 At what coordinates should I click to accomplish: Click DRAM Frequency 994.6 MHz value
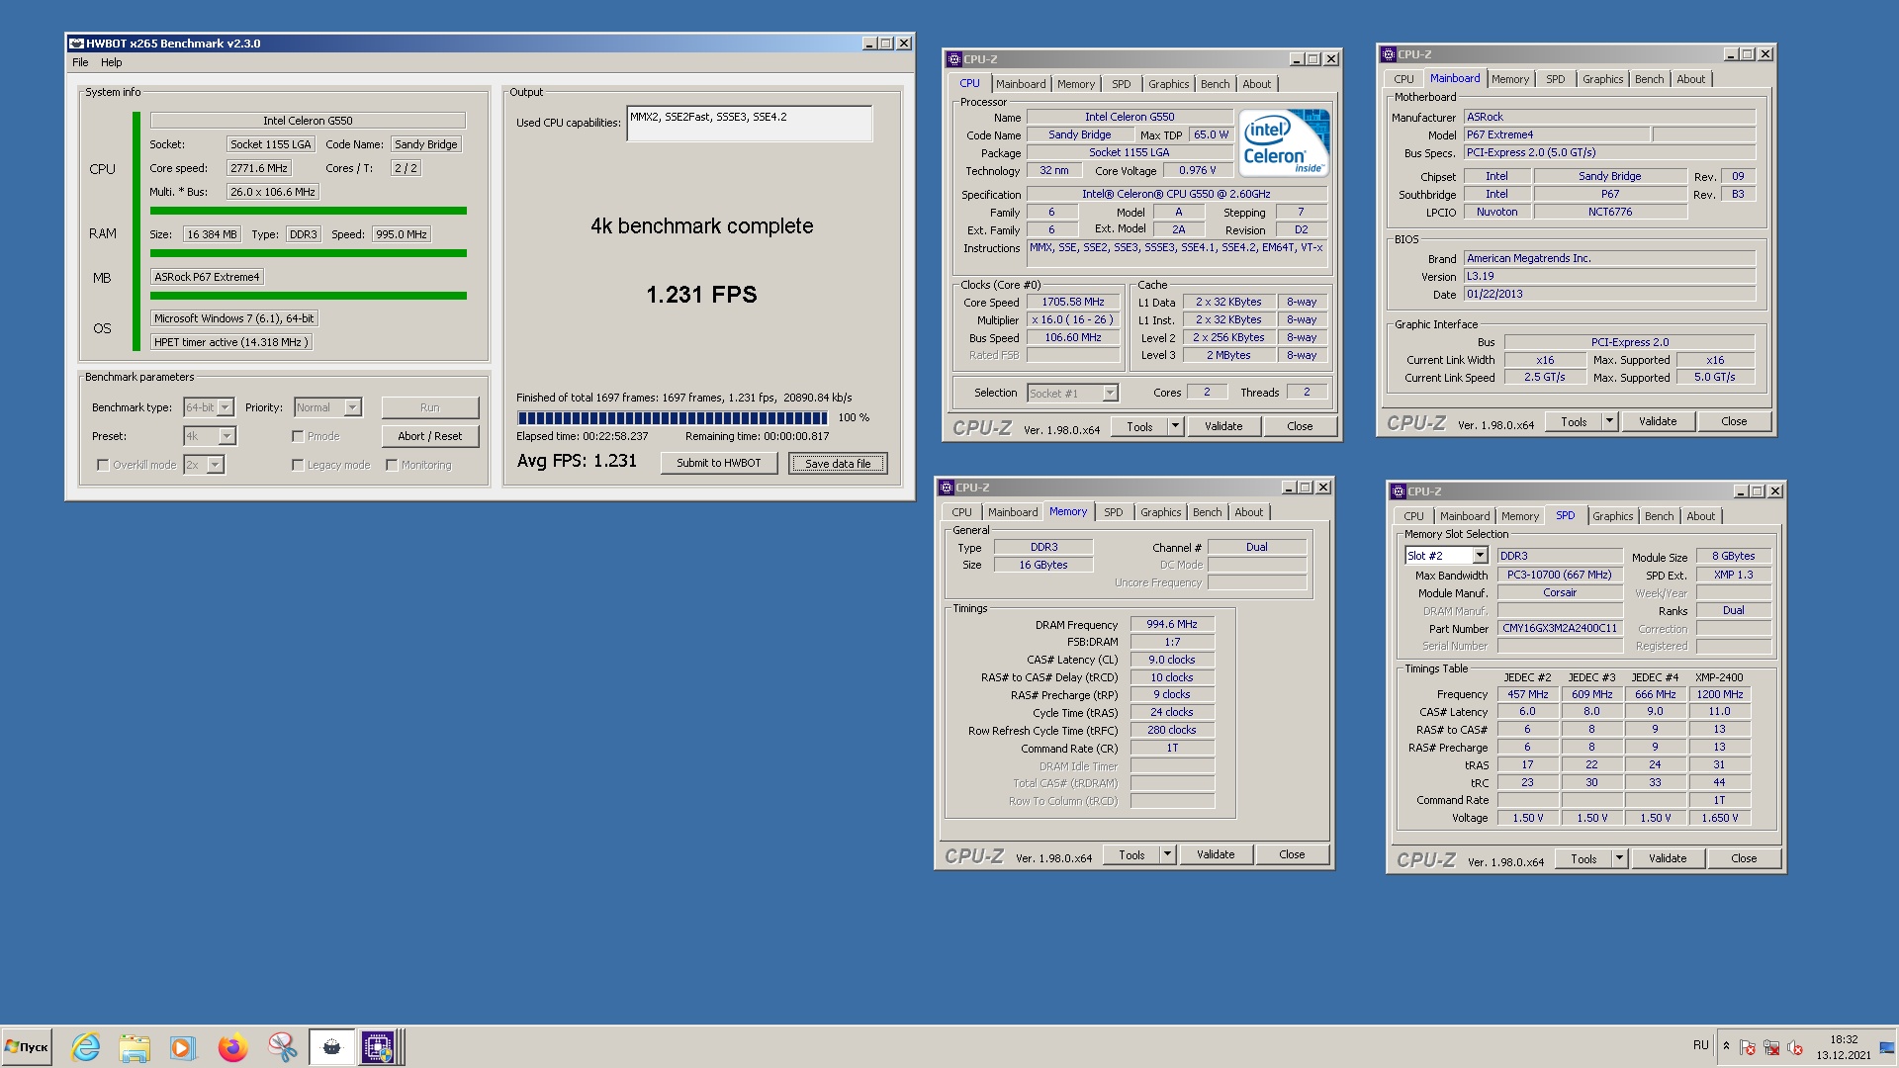coord(1172,625)
